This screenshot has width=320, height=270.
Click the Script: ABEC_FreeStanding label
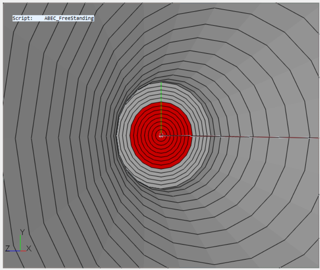pyautogui.click(x=53, y=19)
